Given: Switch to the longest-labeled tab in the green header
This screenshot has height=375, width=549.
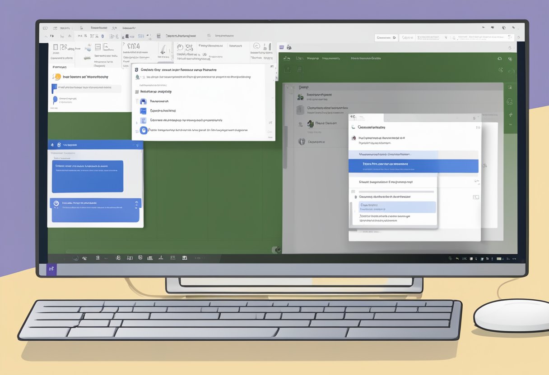Looking at the screenshot, I should pos(366,59).
